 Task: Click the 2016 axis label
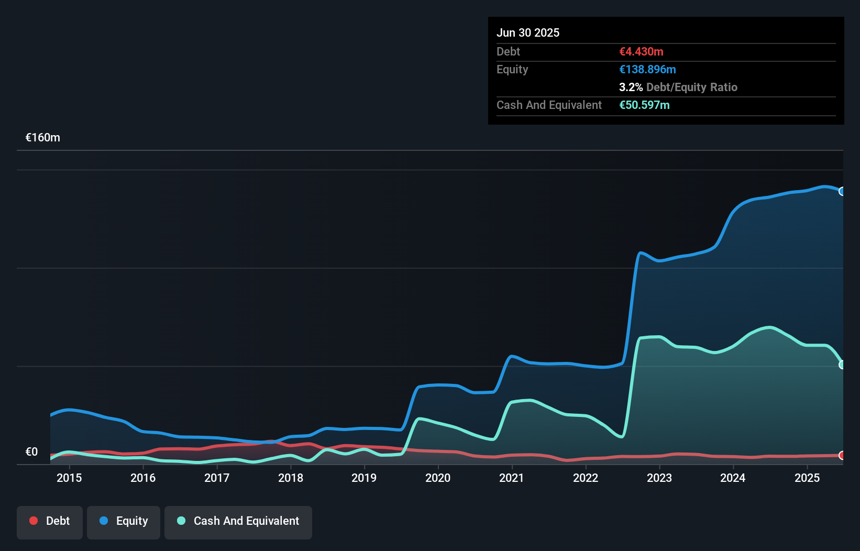143,478
